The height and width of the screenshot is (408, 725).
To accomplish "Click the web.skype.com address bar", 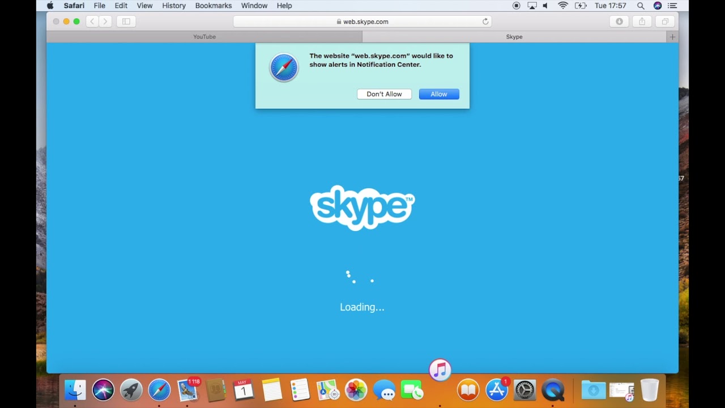I will [x=362, y=22].
